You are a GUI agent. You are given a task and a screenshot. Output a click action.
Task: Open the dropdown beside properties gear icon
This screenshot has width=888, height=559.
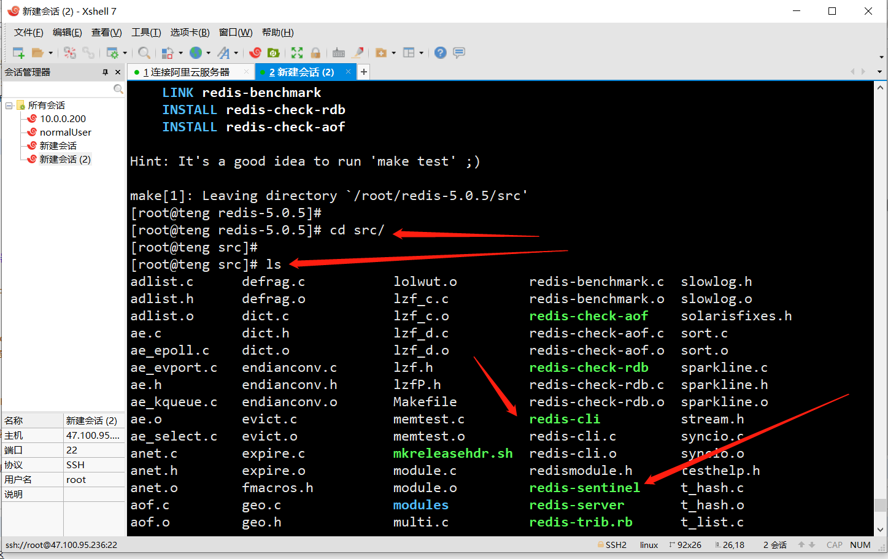pyautogui.click(x=125, y=53)
